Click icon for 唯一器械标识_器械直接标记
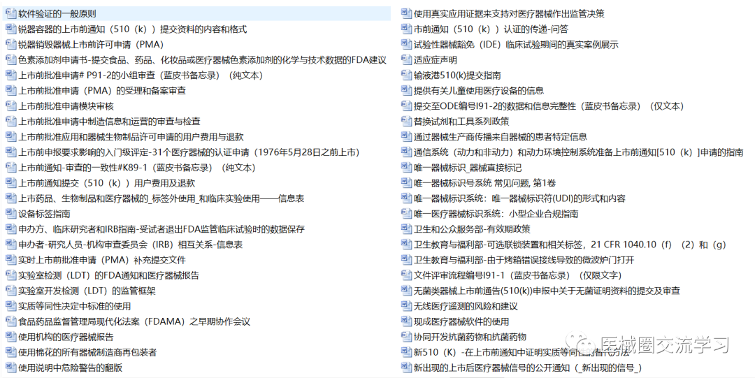Image resolution: width=755 pixels, height=378 pixels. pyautogui.click(x=406, y=168)
